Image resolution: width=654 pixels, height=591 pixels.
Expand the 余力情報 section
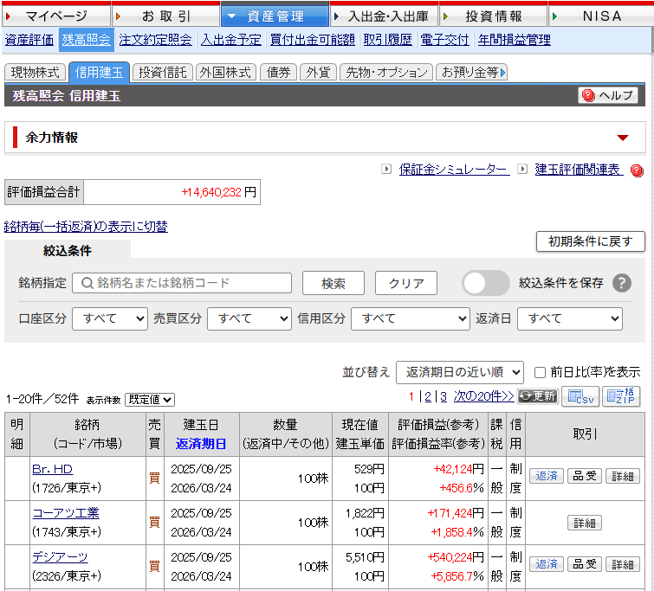point(622,138)
